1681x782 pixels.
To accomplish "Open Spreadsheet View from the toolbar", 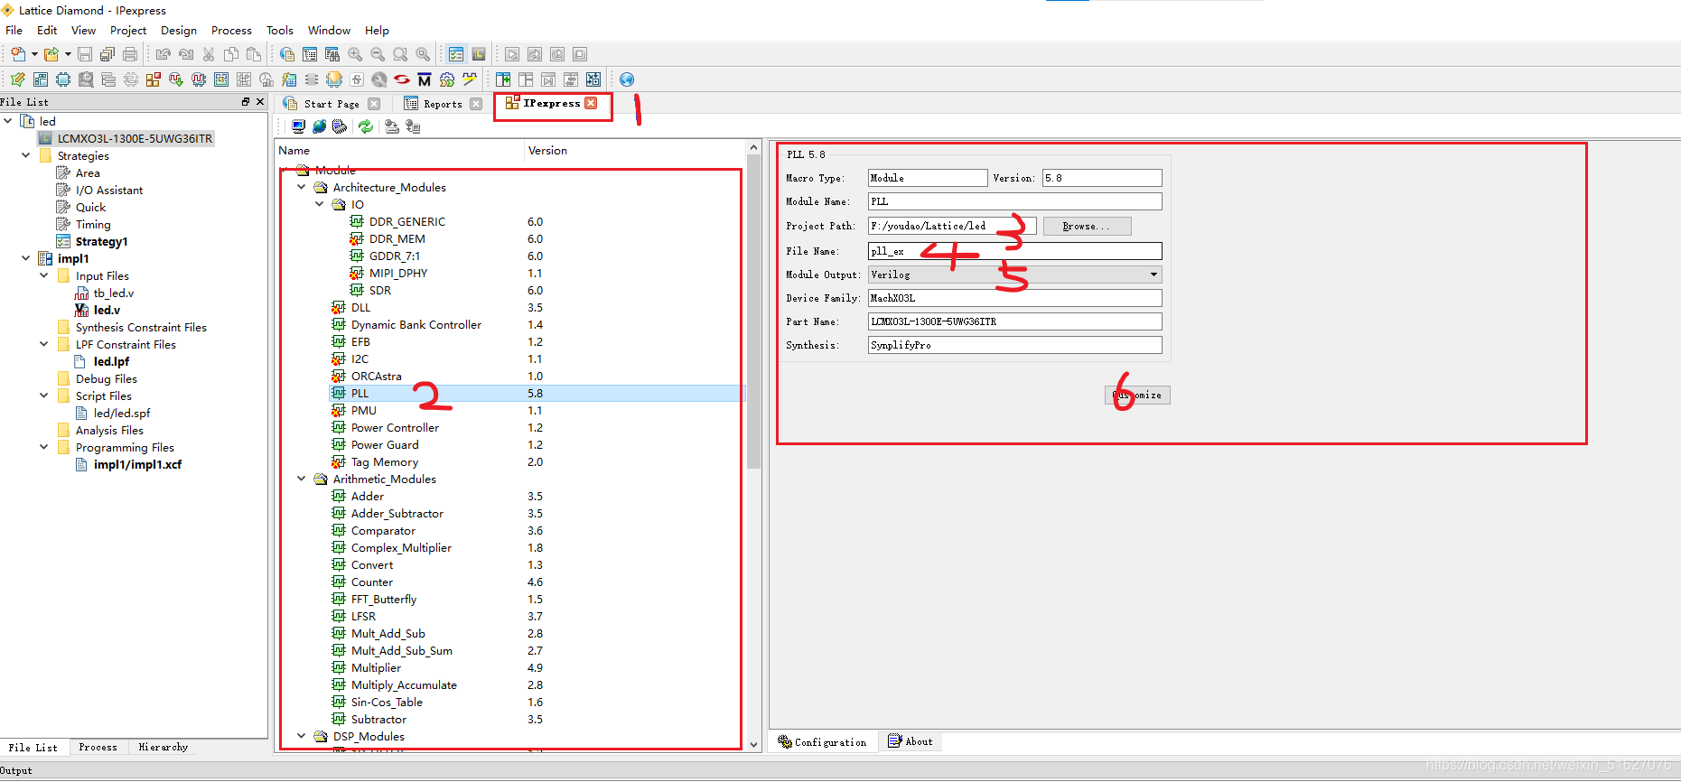I will click(17, 79).
